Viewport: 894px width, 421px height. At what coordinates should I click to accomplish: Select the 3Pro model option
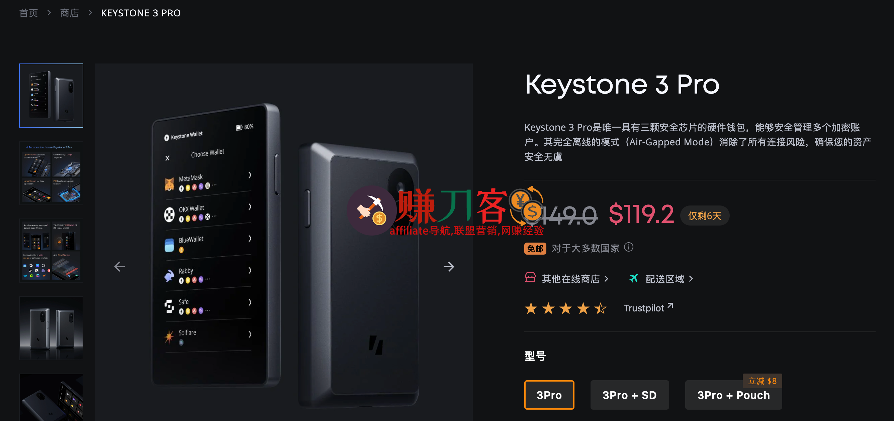tap(549, 395)
